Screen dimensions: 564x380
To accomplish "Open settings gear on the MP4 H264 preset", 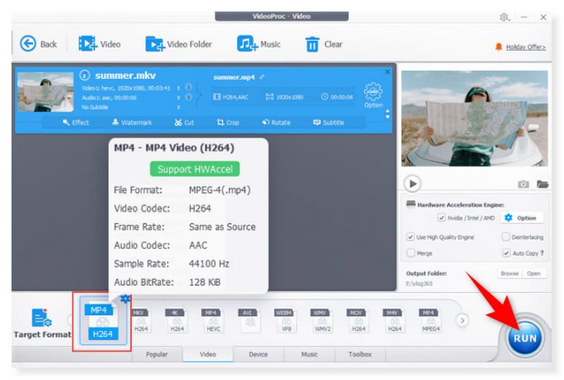I will [x=125, y=298].
